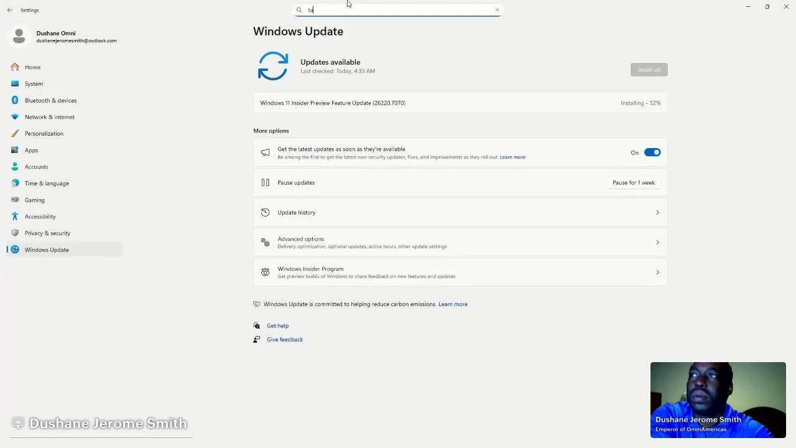Click the Network & internet icon
Viewport: 796px width, 448px height.
click(x=15, y=117)
